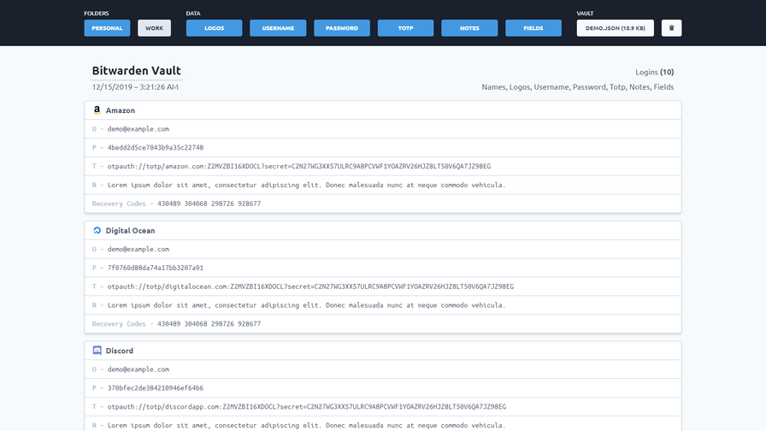
Task: Click the Amazon logo icon
Action: pyautogui.click(x=97, y=110)
